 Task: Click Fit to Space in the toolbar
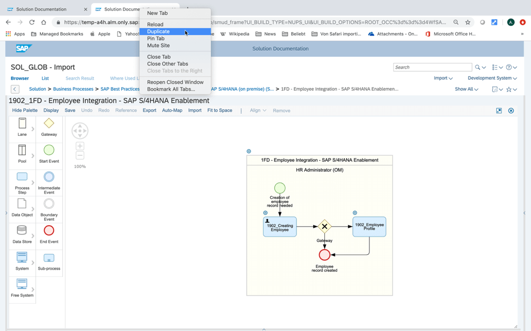pyautogui.click(x=220, y=110)
